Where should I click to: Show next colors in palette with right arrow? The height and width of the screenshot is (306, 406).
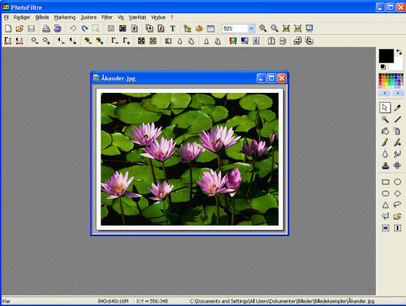(398, 93)
